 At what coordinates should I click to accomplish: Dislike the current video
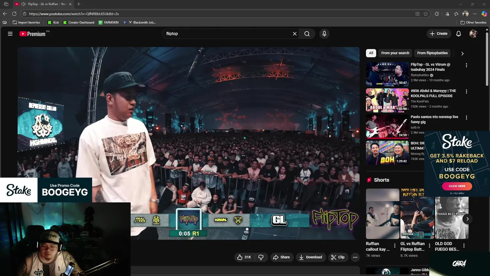point(261,257)
